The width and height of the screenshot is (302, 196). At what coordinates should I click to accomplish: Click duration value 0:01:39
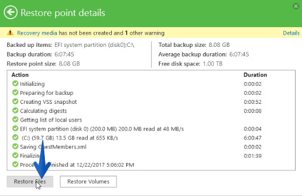coord(252,156)
